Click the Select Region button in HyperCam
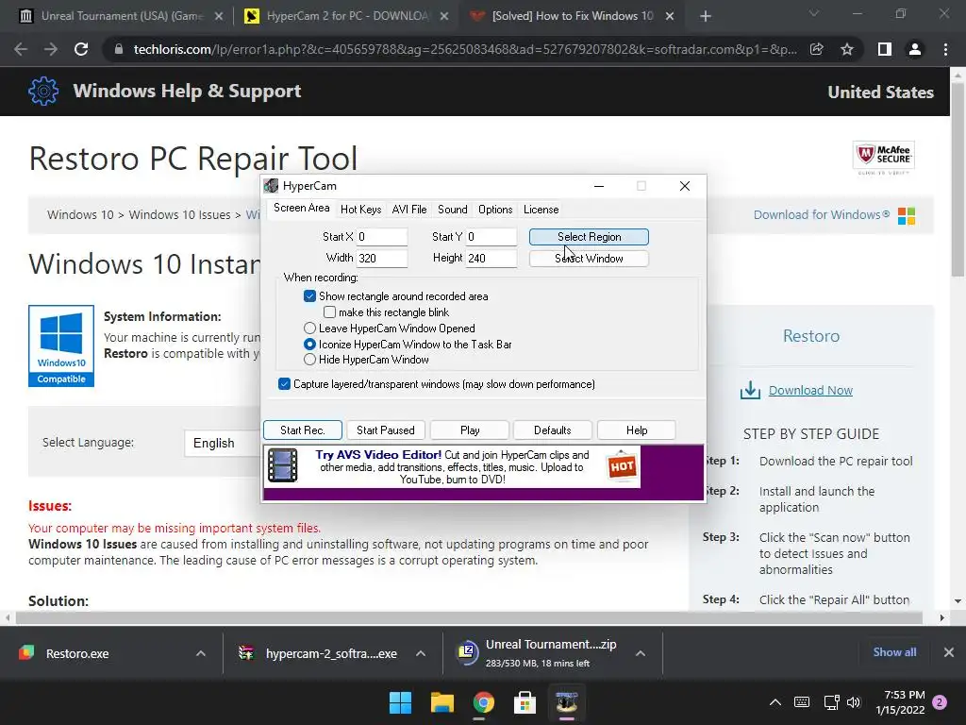The height and width of the screenshot is (725, 966). 589,237
